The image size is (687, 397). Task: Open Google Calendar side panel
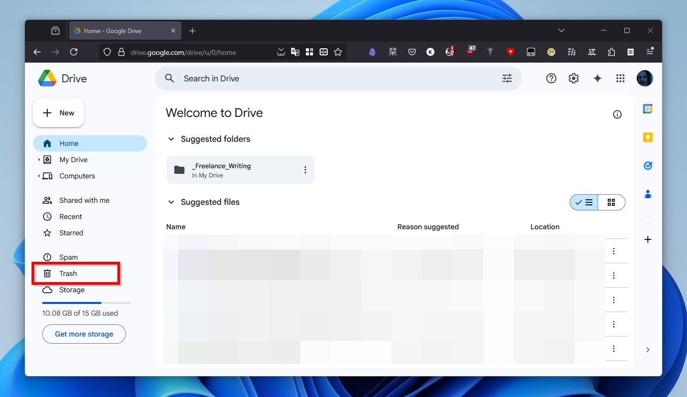[x=648, y=109]
